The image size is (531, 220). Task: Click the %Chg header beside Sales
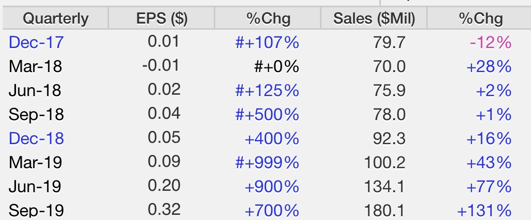click(480, 18)
